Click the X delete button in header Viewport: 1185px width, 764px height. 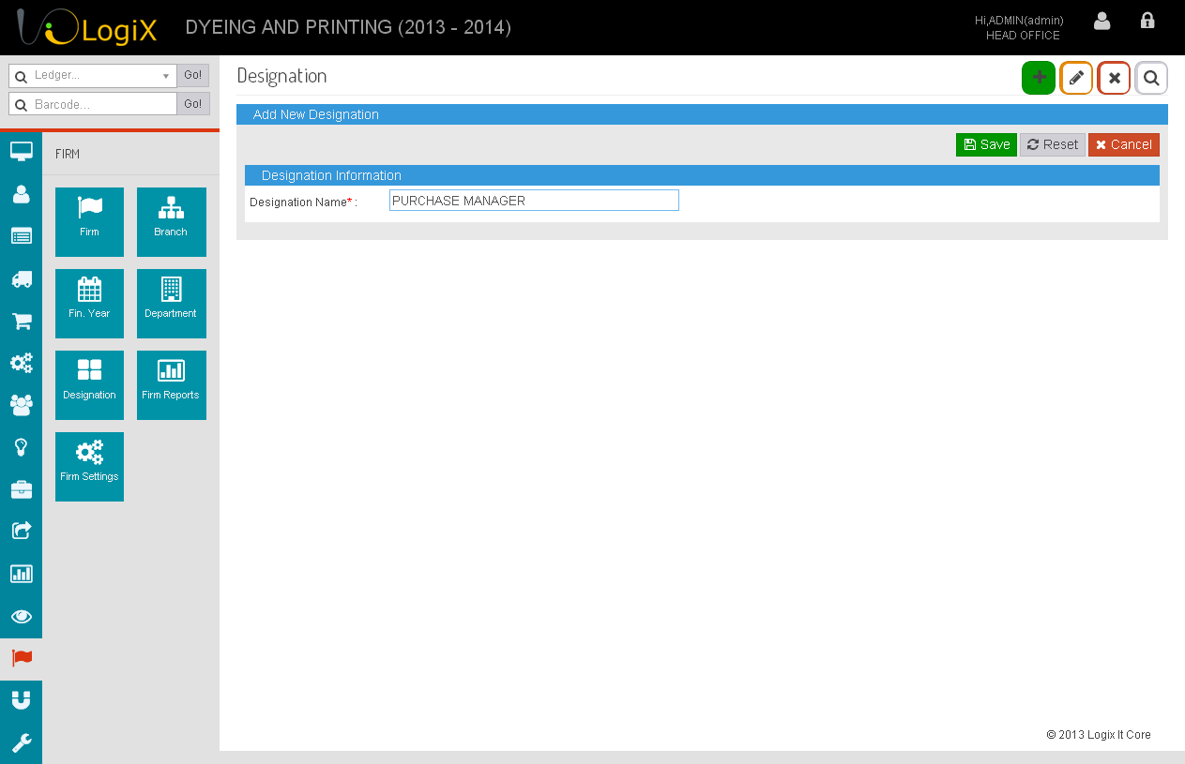(x=1114, y=79)
